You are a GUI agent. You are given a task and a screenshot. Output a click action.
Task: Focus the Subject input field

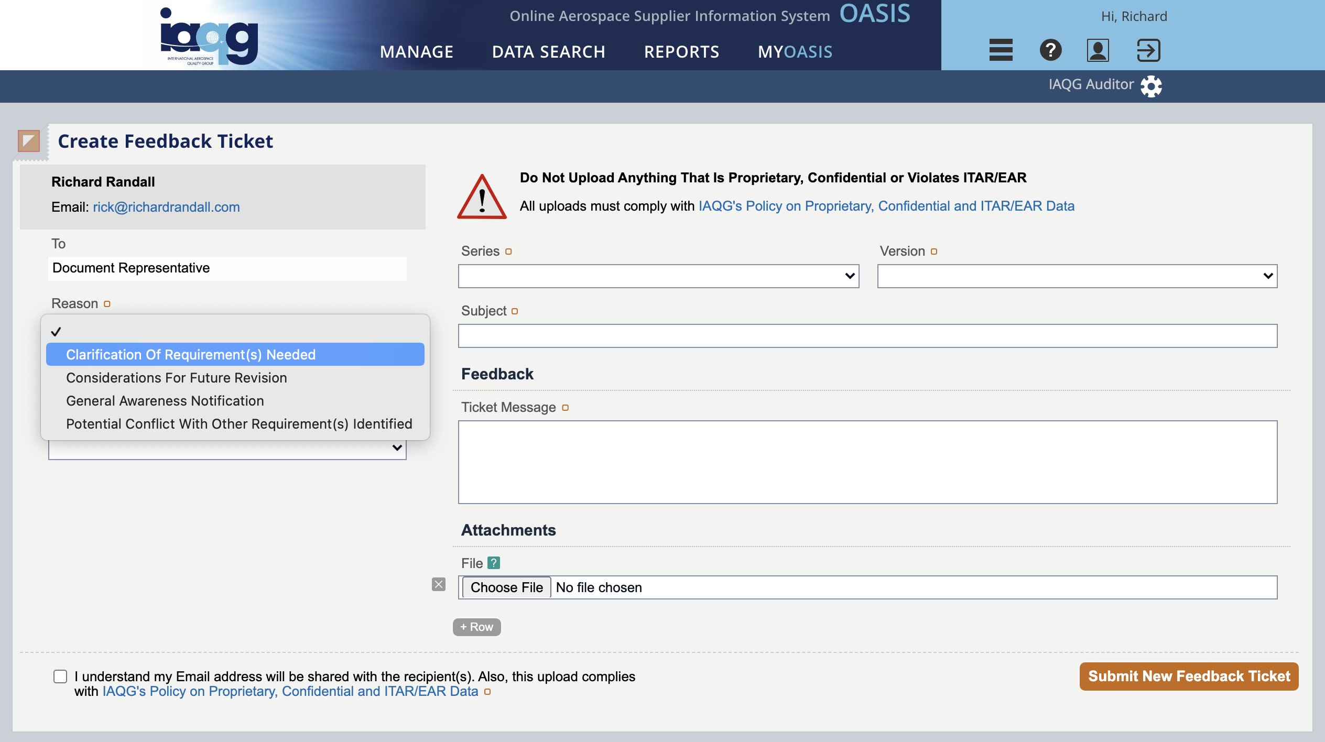(867, 335)
